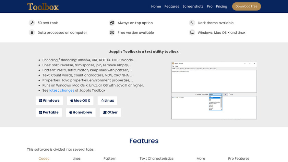
Task: Switch to the Lines features tab
Action: [x=76, y=159]
